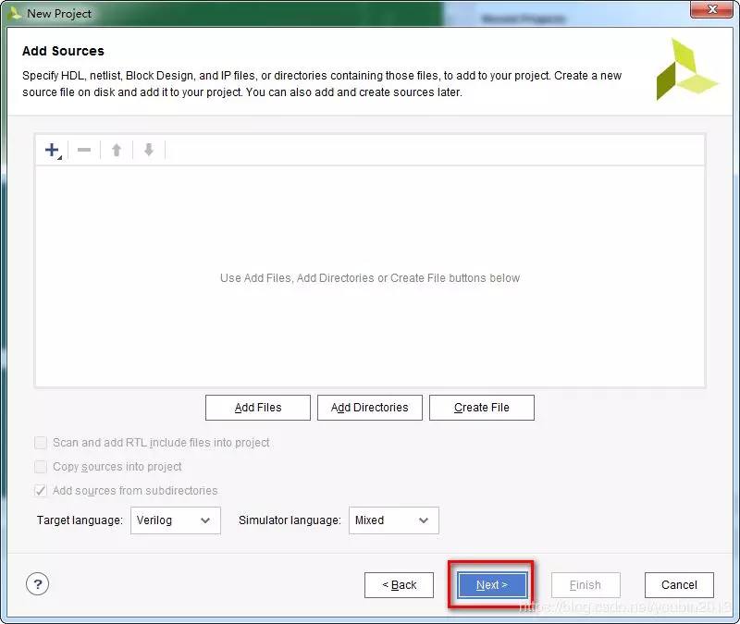This screenshot has width=740, height=624.
Task: Cancel the New Project wizard
Action: 679,585
